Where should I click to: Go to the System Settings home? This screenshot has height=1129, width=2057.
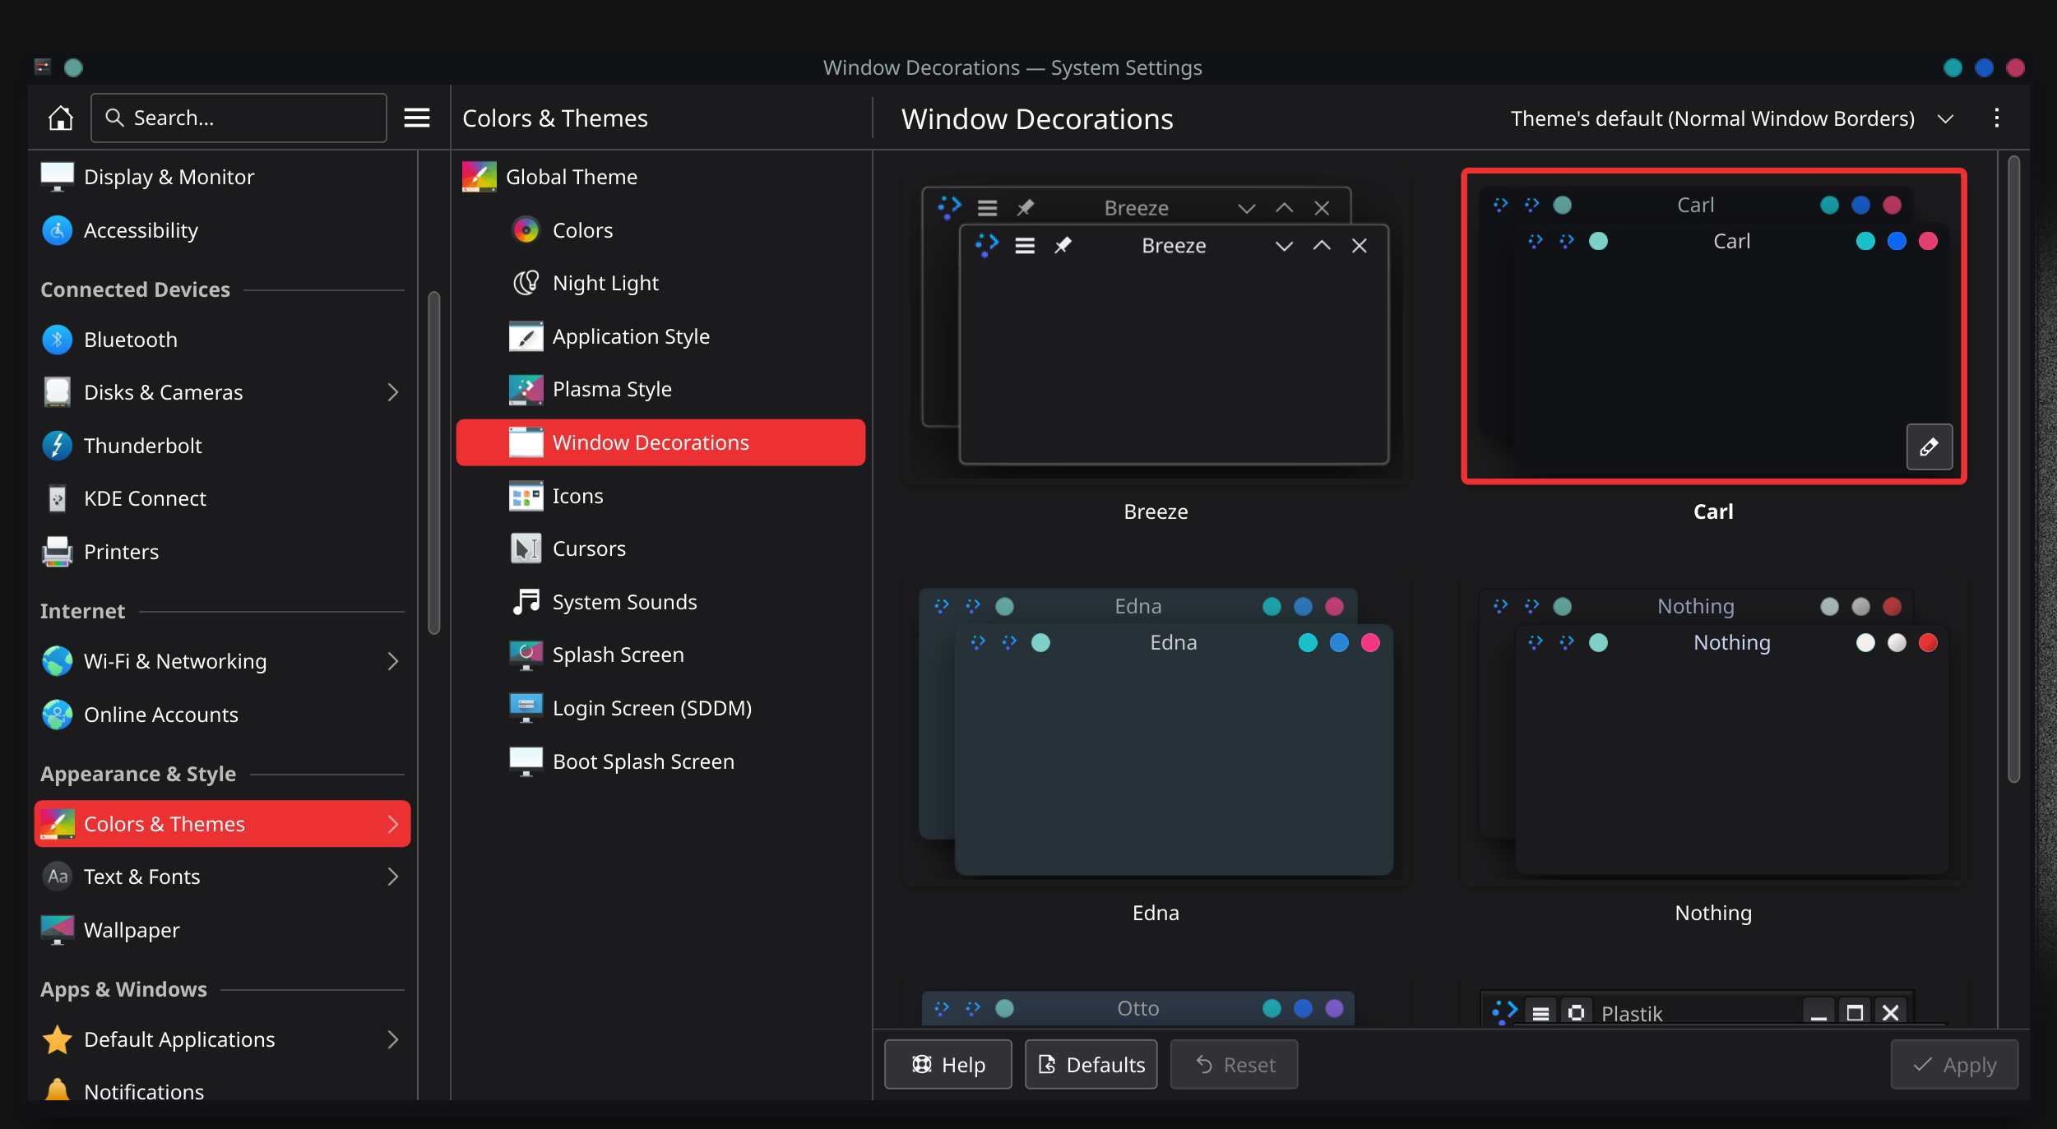click(60, 118)
